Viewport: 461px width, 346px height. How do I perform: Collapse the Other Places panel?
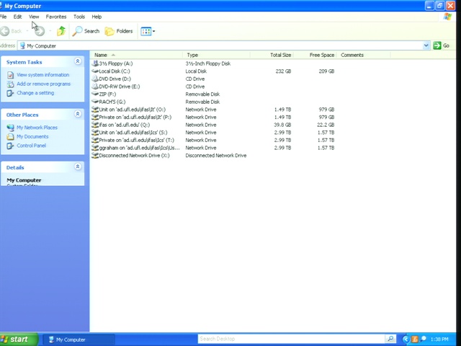pyautogui.click(x=78, y=114)
